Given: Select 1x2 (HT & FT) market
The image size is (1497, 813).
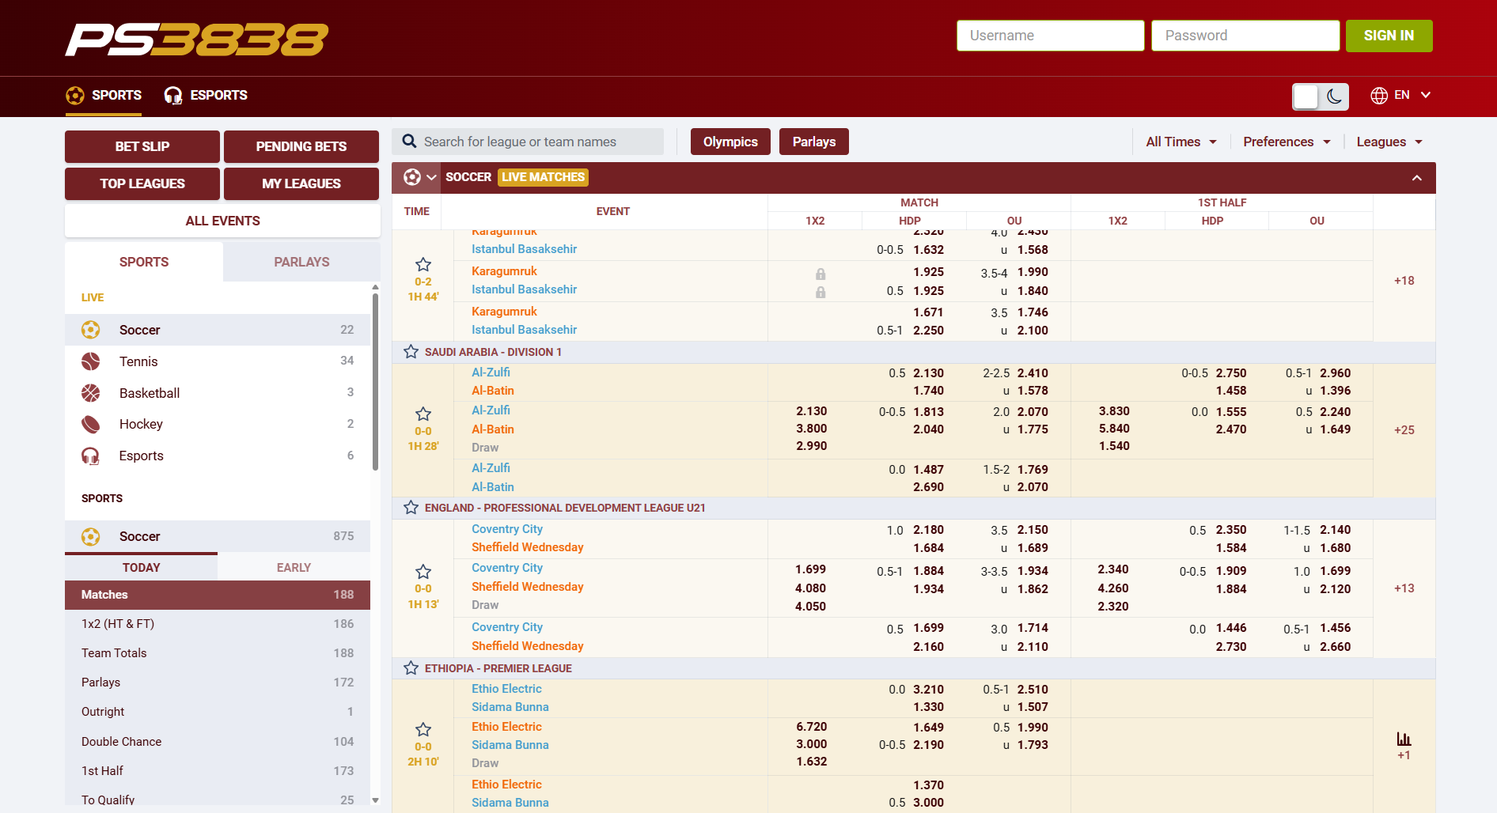Looking at the screenshot, I should coord(218,624).
